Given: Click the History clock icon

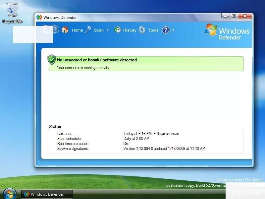Looking at the screenshot, I should [x=118, y=30].
